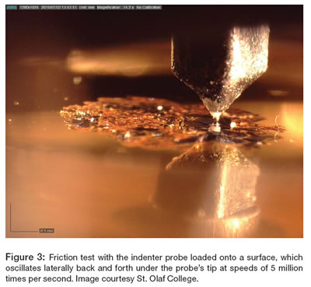This screenshot has width=311, height=287.
Task: Select the "St. Olaf College" credit text
Action: pyautogui.click(x=166, y=279)
